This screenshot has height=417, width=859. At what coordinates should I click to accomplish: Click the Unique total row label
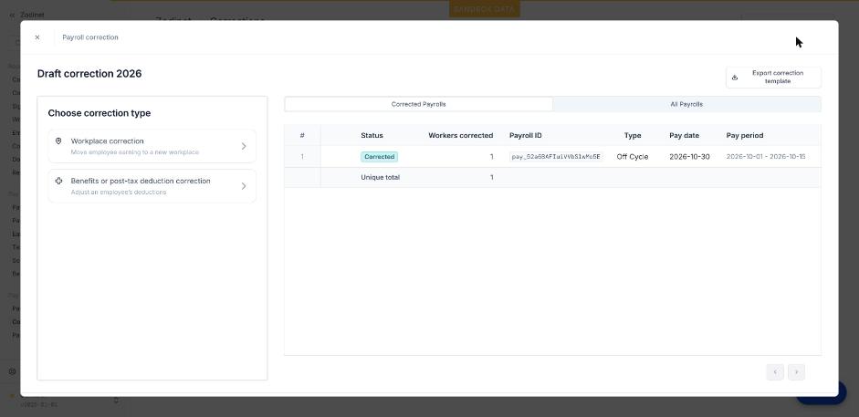tap(380, 177)
